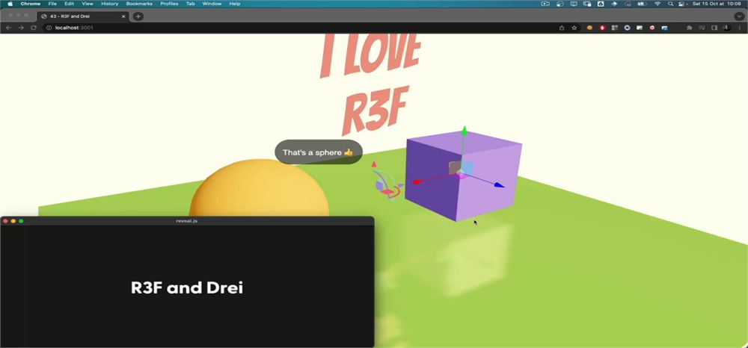Viewport: 748px width, 348px height.
Task: Click the blue Z-axis arrow on the cube gizmo
Action: pos(499,184)
